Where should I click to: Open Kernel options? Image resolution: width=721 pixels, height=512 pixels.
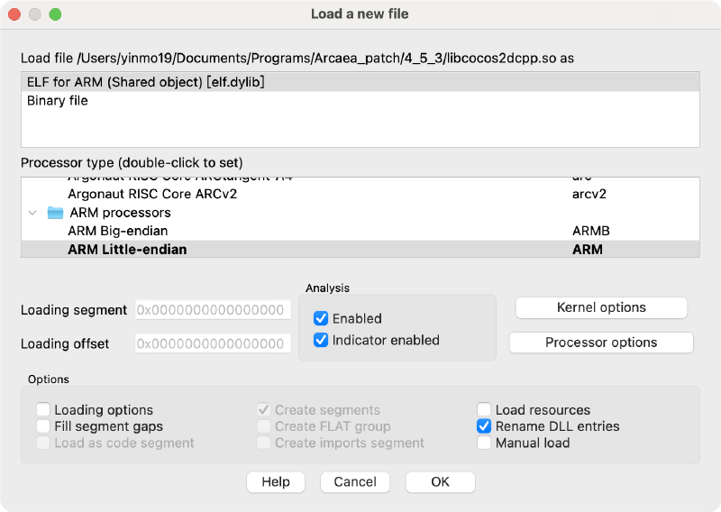601,307
